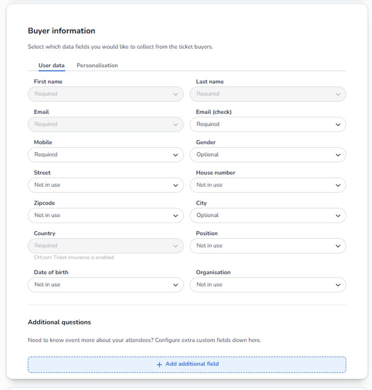Viewport: 372px width, 390px height.
Task: Click the chevron arrow in Date of birth dropdown
Action: (176, 285)
